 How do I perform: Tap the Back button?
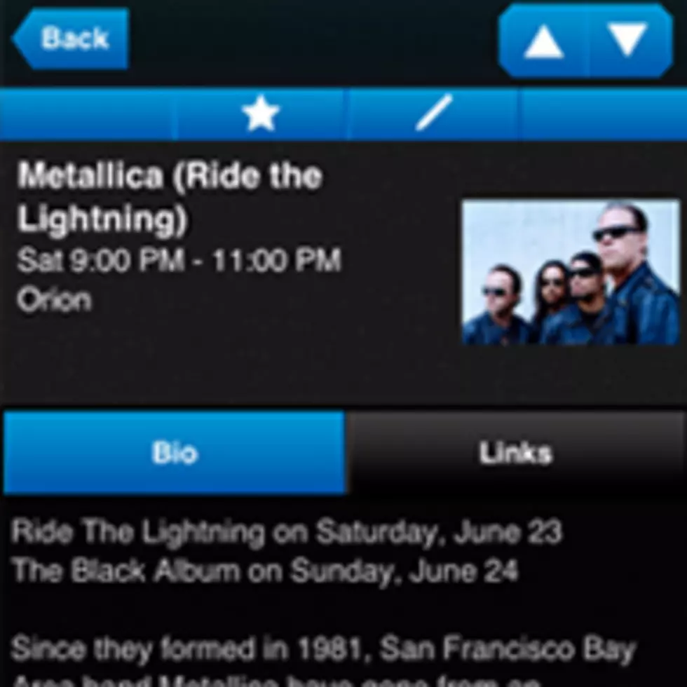pyautogui.click(x=71, y=39)
